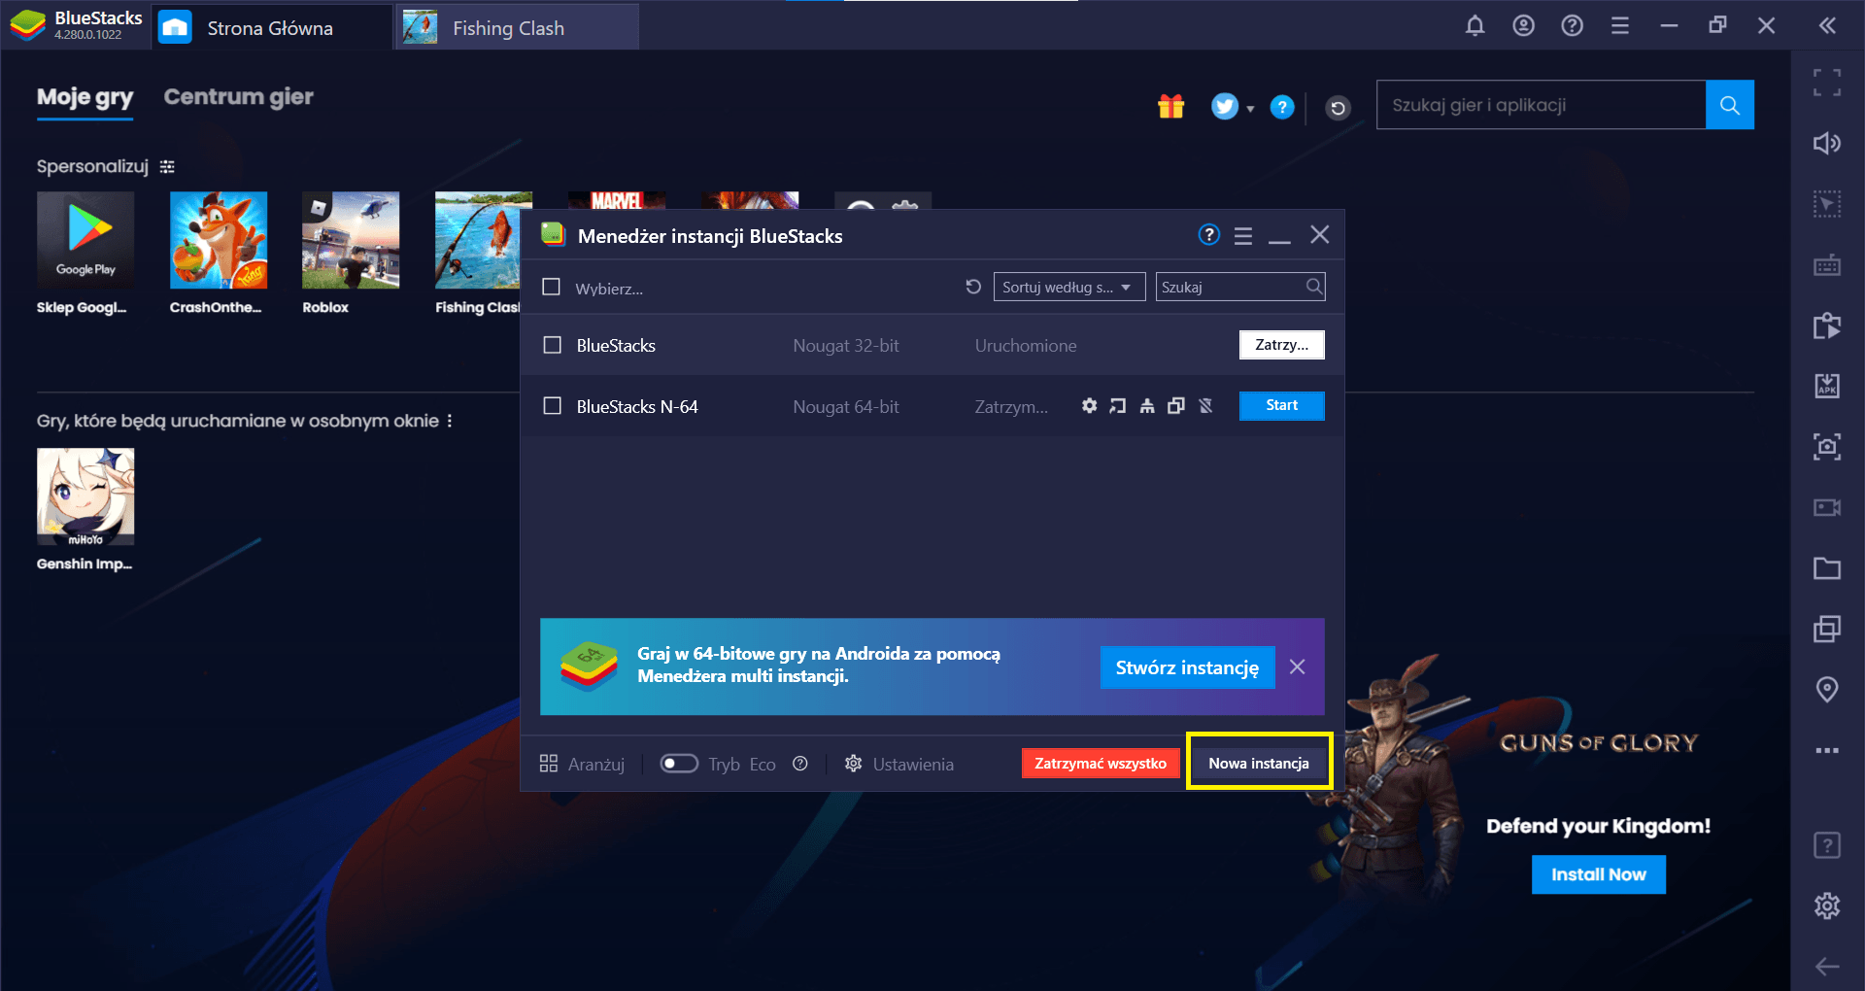Click Stwórz instancję button
Viewport: 1865px width, 991px height.
point(1187,667)
